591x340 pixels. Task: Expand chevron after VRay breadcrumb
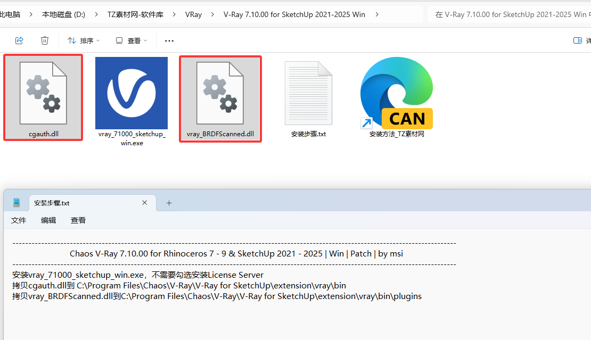click(212, 14)
